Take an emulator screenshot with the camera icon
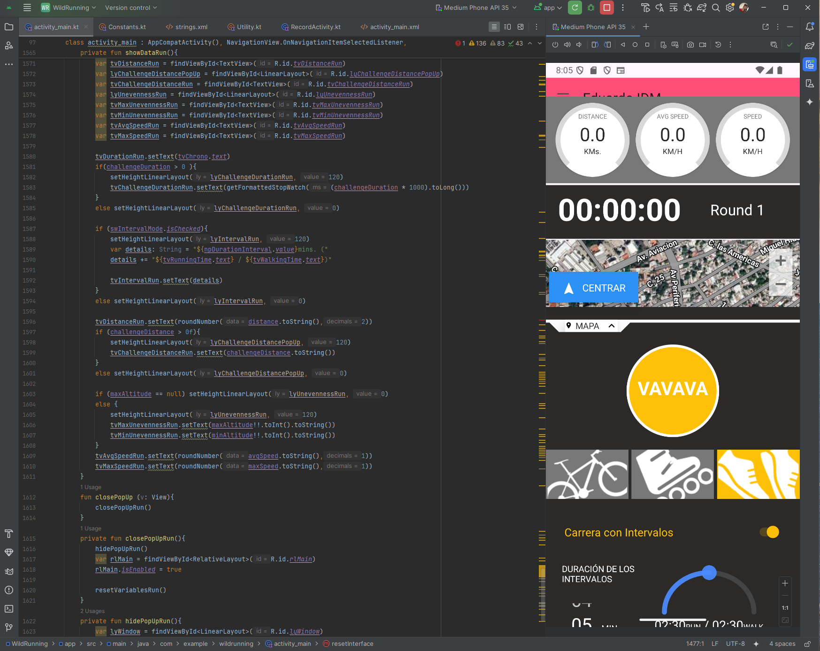820x651 pixels. pos(690,45)
